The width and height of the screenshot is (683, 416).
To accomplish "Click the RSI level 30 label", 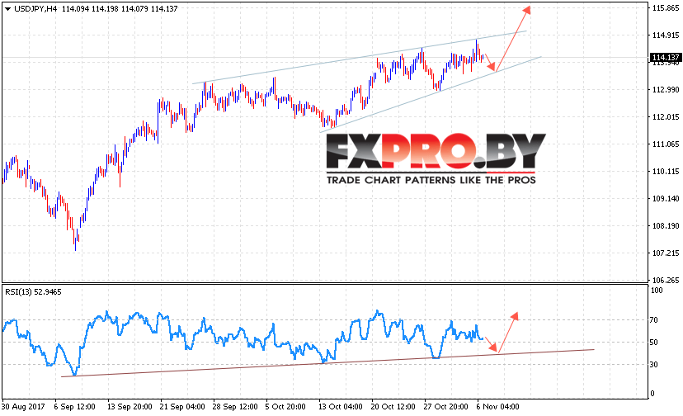I will click(x=653, y=365).
